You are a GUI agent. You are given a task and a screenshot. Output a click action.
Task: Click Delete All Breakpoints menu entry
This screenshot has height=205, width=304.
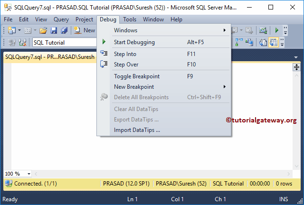(x=164, y=97)
